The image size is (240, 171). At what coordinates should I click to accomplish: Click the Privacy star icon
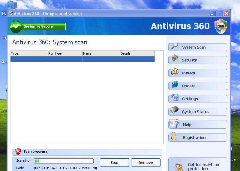click(x=175, y=72)
